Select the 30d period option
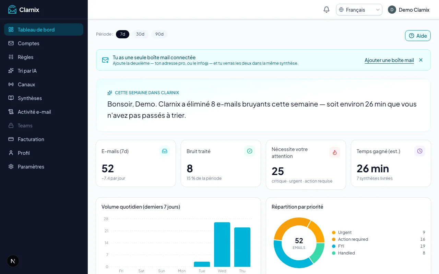The image size is (439, 274). coord(140,34)
